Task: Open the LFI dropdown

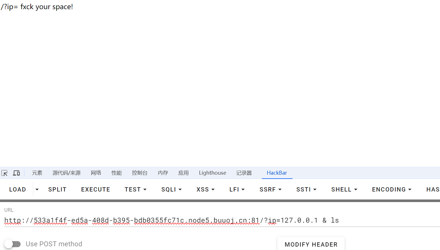Action: [x=237, y=189]
